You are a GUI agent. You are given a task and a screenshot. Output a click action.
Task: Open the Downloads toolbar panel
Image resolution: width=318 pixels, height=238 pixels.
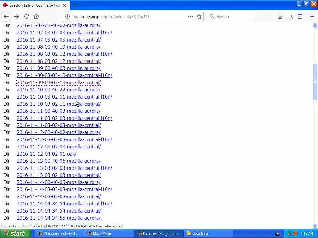[280, 17]
